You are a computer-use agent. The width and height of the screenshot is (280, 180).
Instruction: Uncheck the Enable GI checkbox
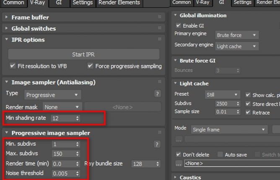click(179, 26)
